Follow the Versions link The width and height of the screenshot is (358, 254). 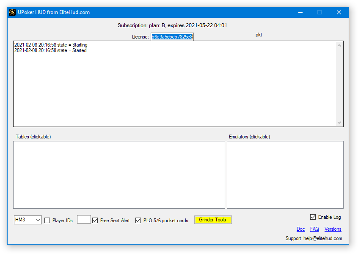click(x=333, y=229)
